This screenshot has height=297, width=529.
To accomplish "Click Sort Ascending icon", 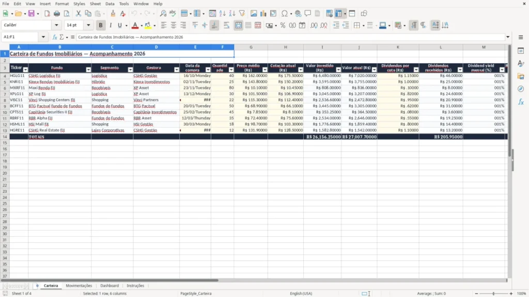I will pos(222,13).
